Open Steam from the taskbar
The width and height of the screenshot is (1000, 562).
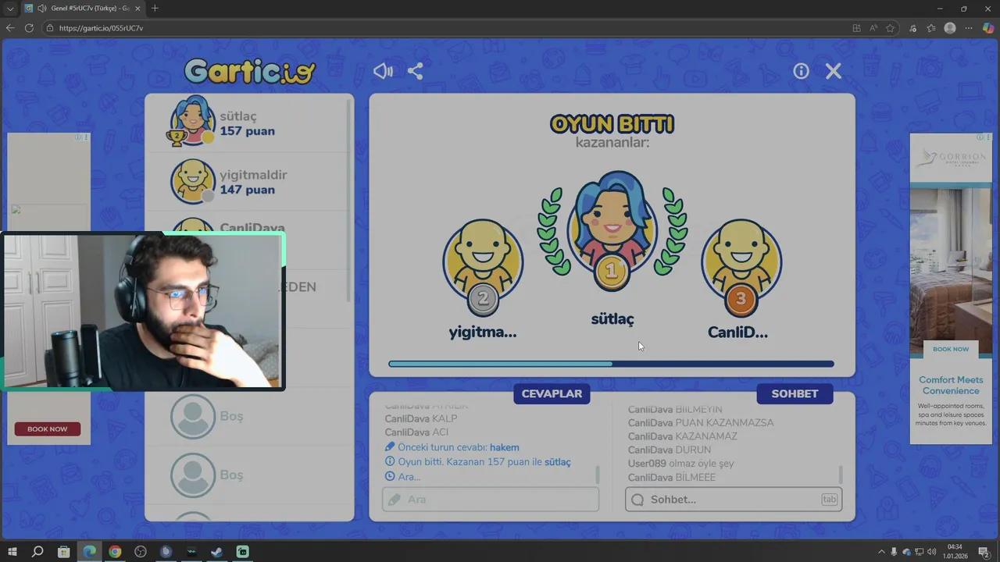[217, 552]
